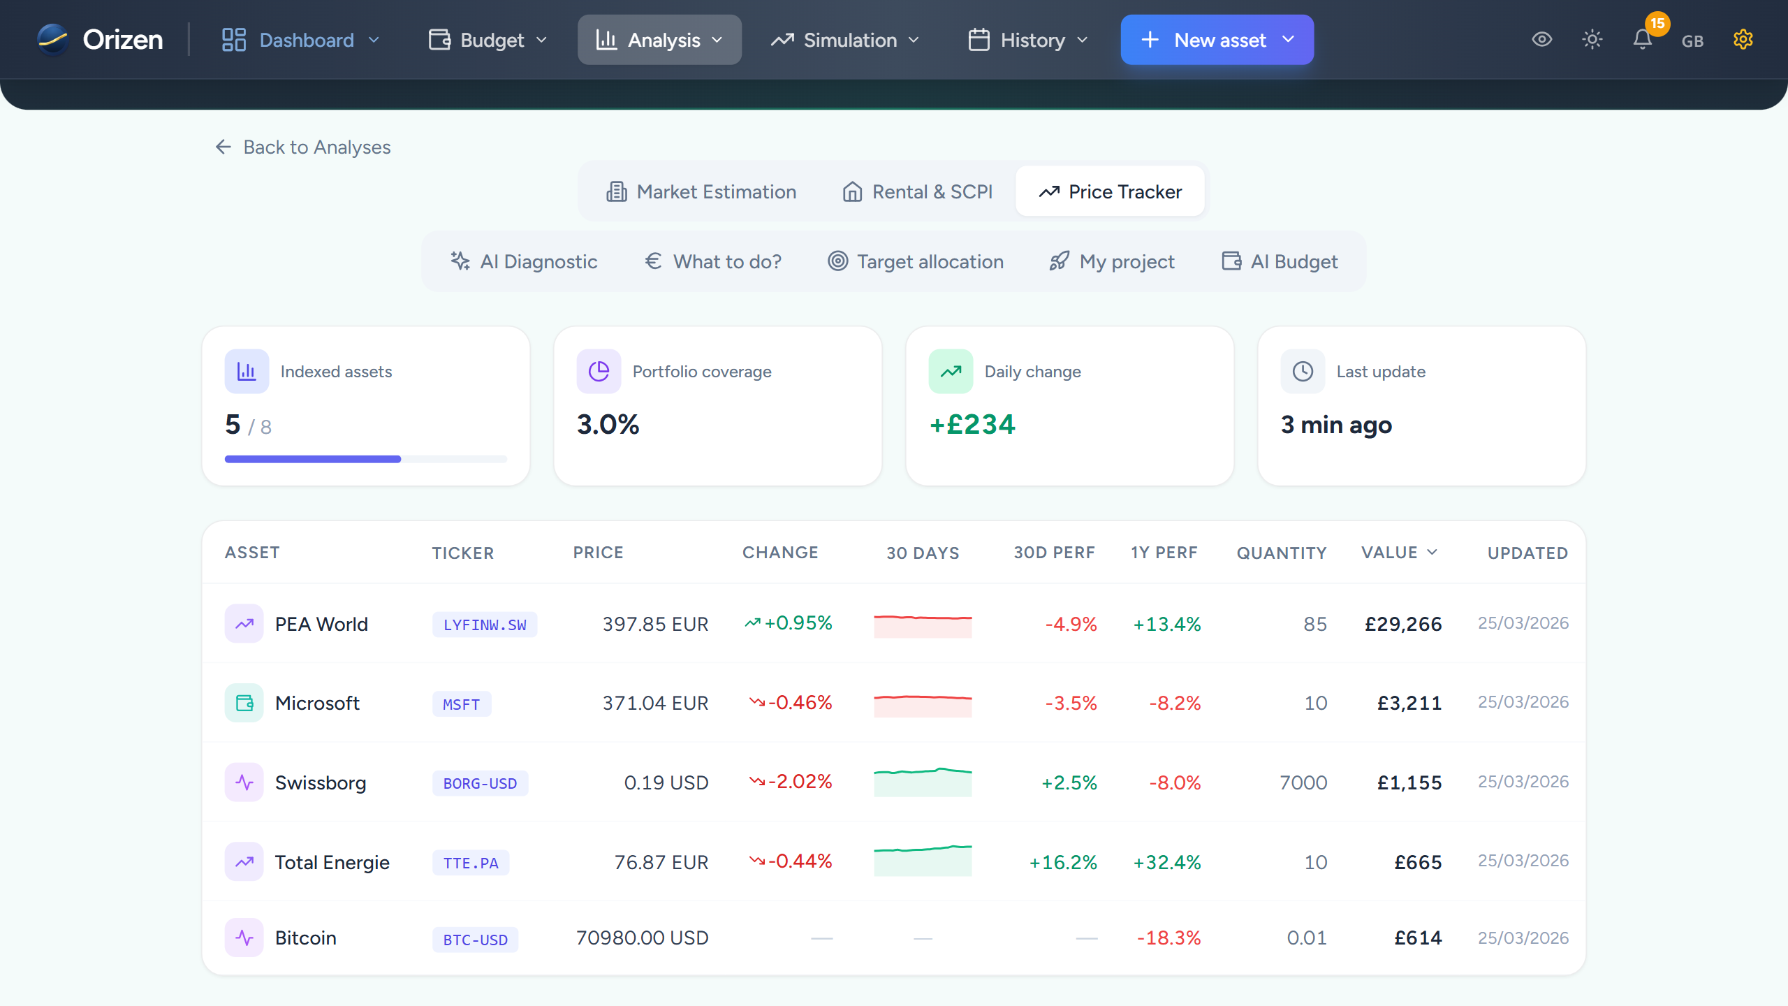Click the Portfolio coverage pie chart icon
This screenshot has width=1788, height=1006.
click(x=598, y=371)
